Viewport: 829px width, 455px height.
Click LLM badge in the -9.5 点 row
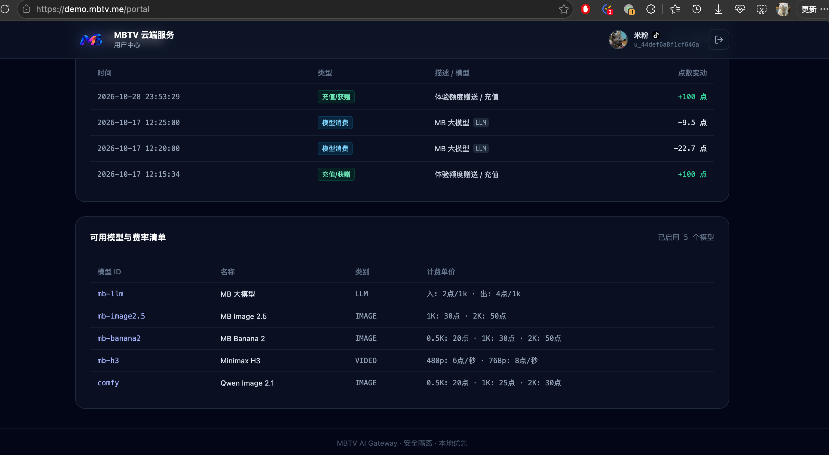coord(480,123)
